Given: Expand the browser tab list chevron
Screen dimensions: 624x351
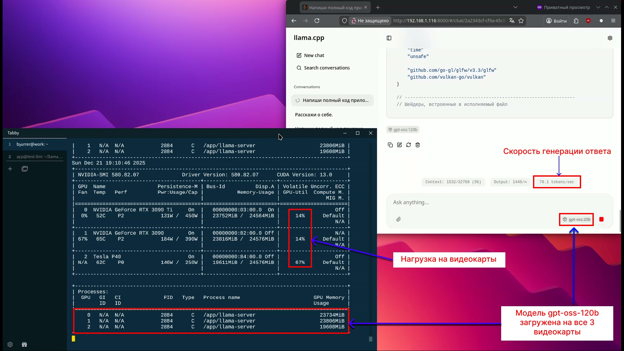Looking at the screenshot, I should [515, 7].
